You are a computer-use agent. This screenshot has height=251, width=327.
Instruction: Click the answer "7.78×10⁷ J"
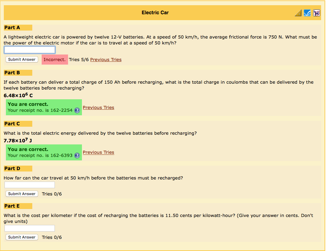[x=18, y=140]
